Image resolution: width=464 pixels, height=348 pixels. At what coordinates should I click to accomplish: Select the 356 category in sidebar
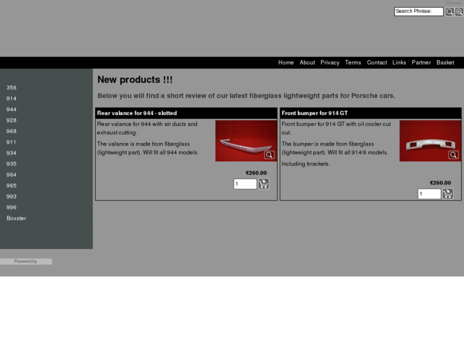coord(11,87)
